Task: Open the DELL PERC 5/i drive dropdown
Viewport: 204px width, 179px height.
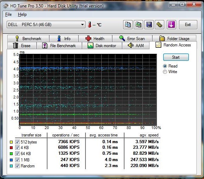Action: [x=46, y=25]
